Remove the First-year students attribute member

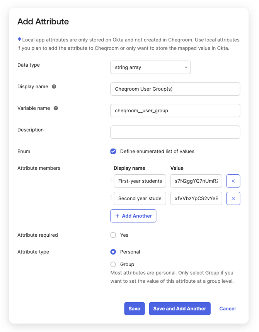tap(233, 181)
